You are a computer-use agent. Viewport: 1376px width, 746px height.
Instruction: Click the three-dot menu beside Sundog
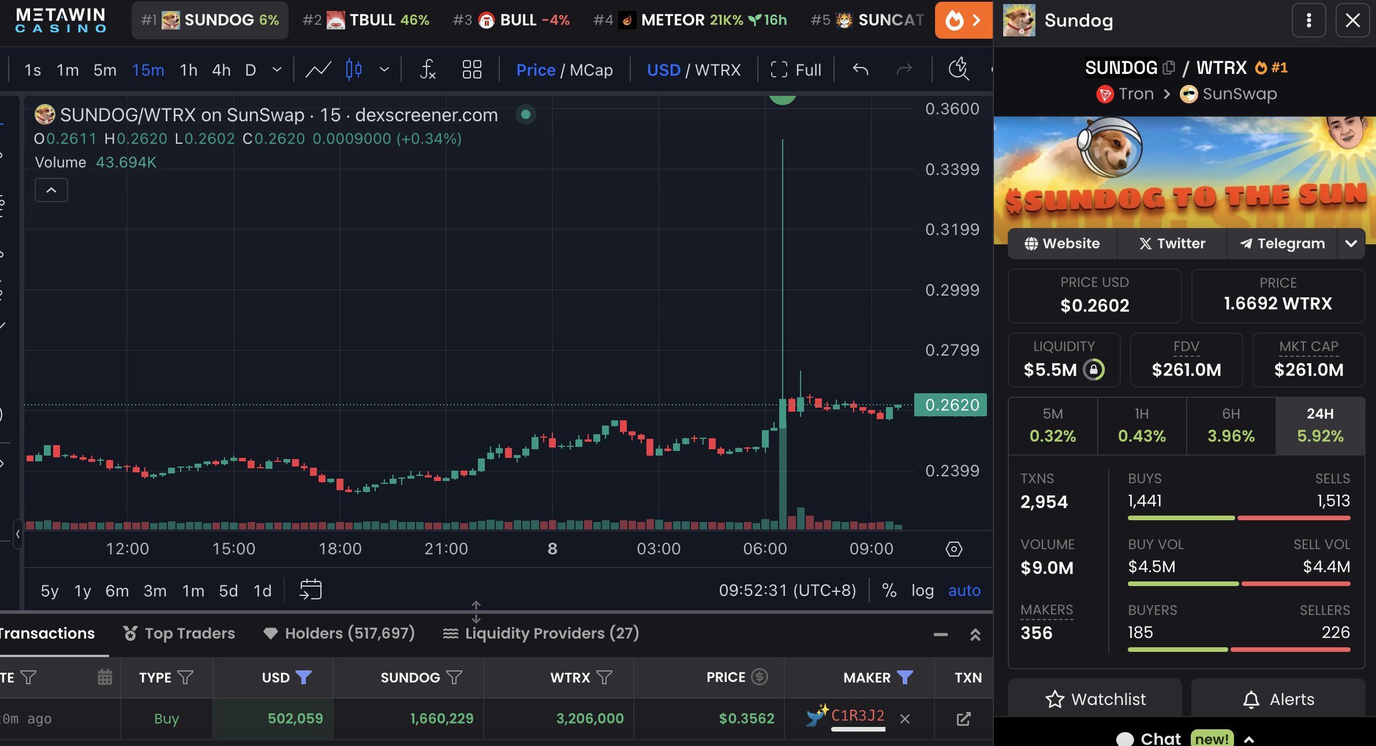[x=1308, y=20]
